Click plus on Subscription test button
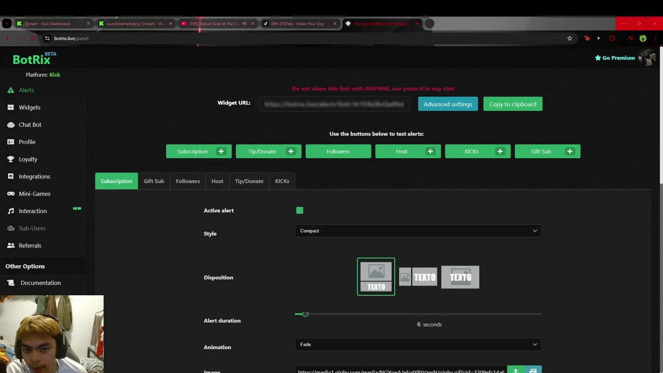Image resolution: width=663 pixels, height=373 pixels. pos(221,151)
